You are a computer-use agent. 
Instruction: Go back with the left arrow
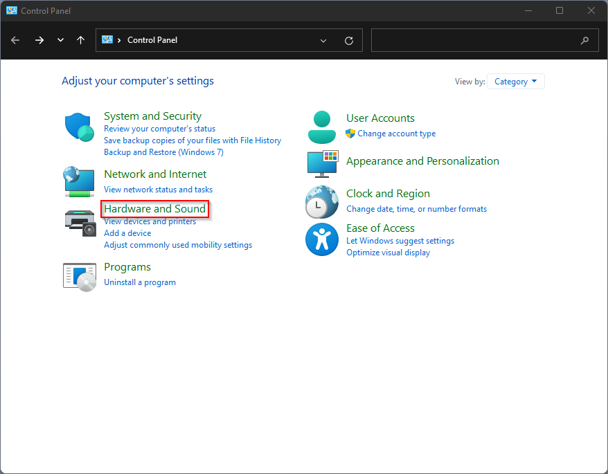pyautogui.click(x=15, y=40)
